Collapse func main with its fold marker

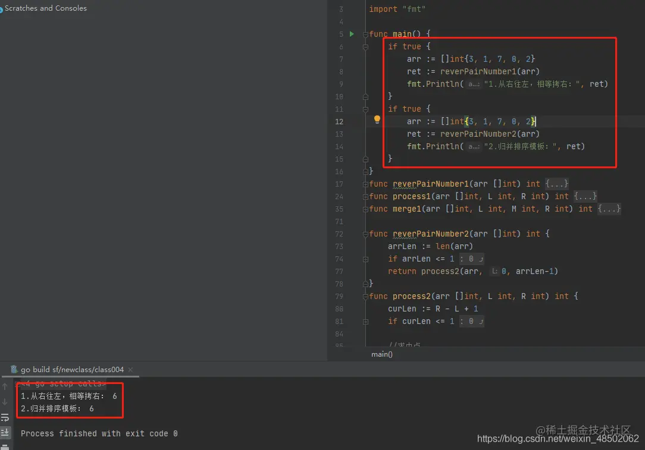click(x=365, y=34)
